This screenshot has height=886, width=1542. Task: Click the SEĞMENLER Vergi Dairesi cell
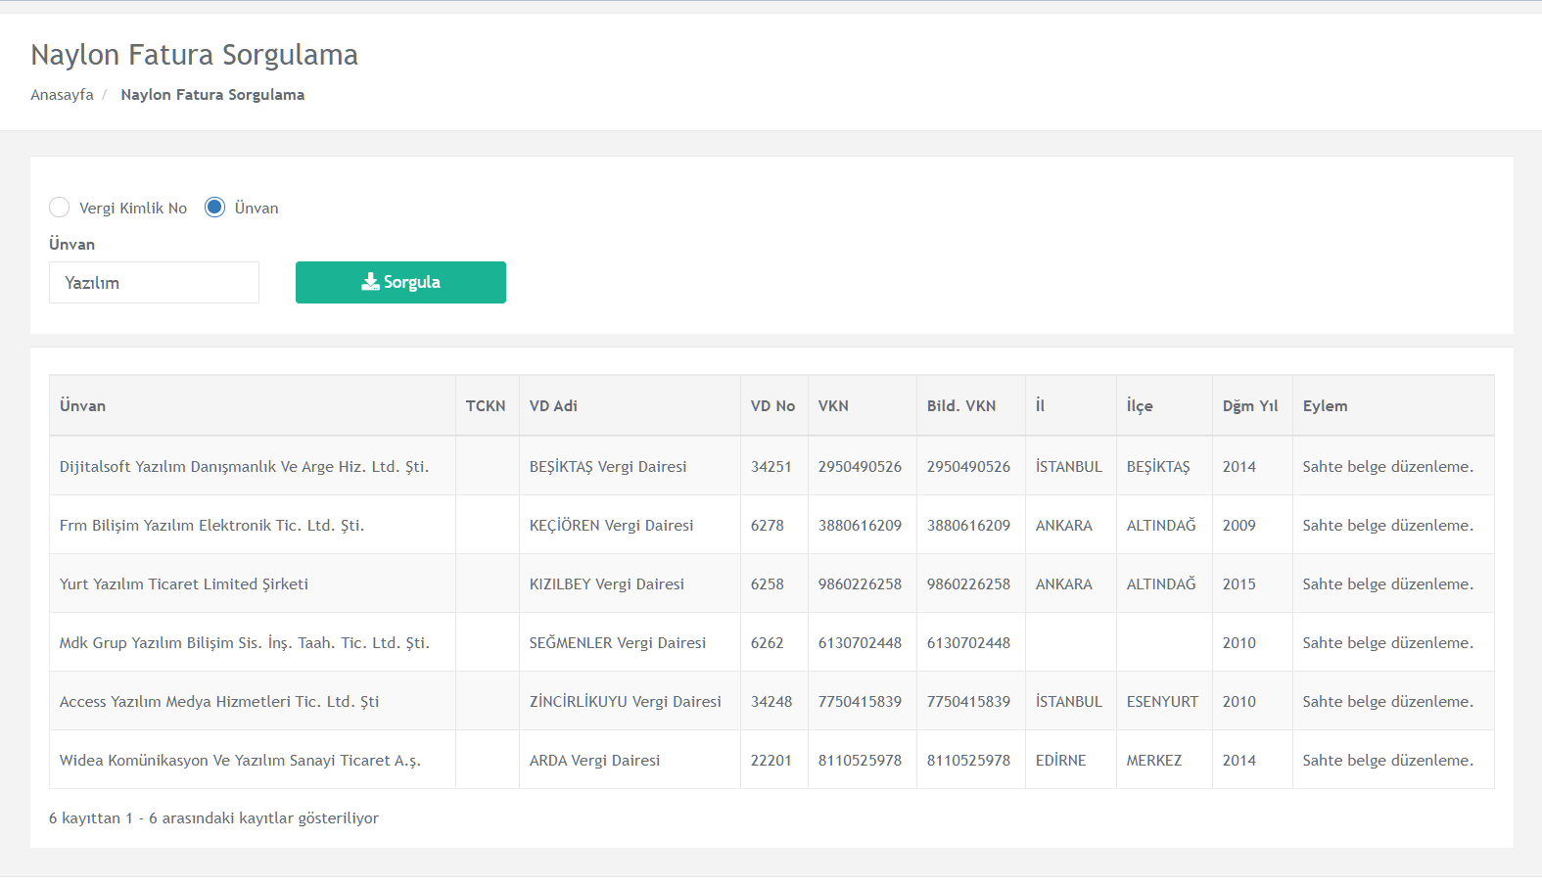(x=630, y=642)
